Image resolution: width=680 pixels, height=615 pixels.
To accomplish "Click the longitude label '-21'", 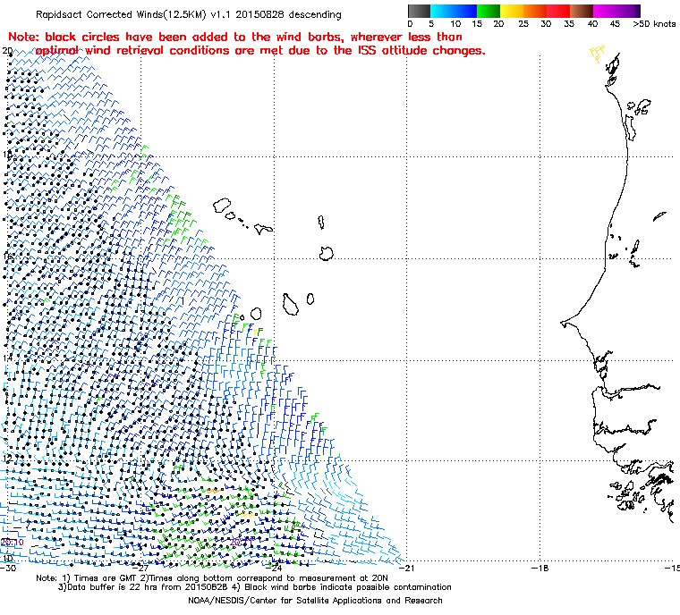I will click(407, 569).
